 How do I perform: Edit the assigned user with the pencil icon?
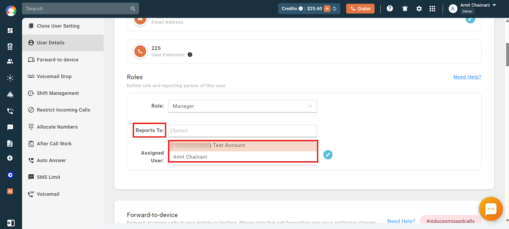pyautogui.click(x=328, y=155)
